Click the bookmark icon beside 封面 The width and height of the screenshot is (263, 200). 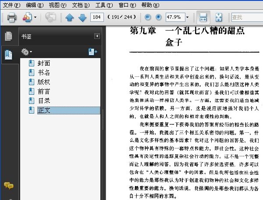pos(32,63)
